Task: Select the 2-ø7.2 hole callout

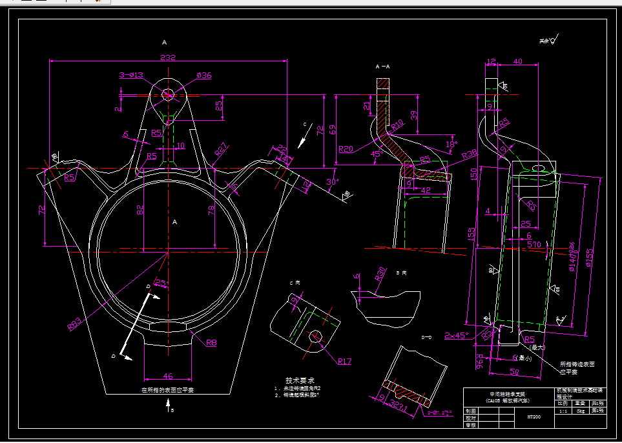Action: (440, 413)
